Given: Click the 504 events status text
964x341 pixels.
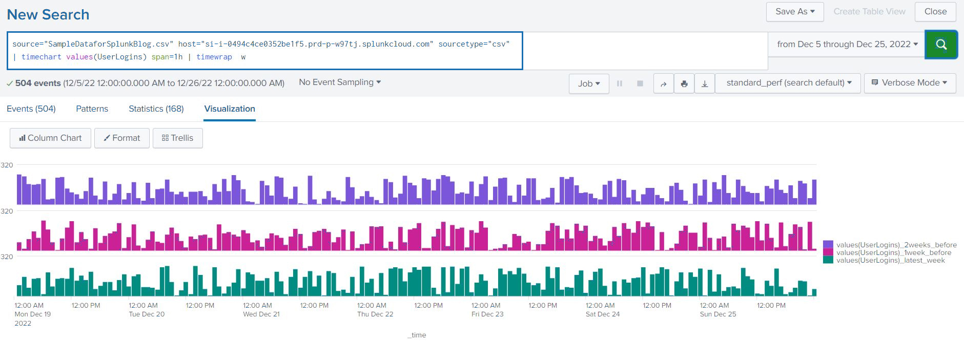Looking at the screenshot, I should tap(38, 83).
